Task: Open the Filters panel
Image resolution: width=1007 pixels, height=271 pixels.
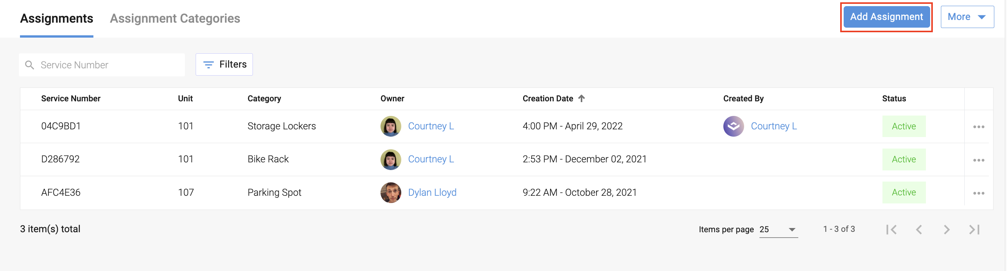Action: tap(224, 64)
